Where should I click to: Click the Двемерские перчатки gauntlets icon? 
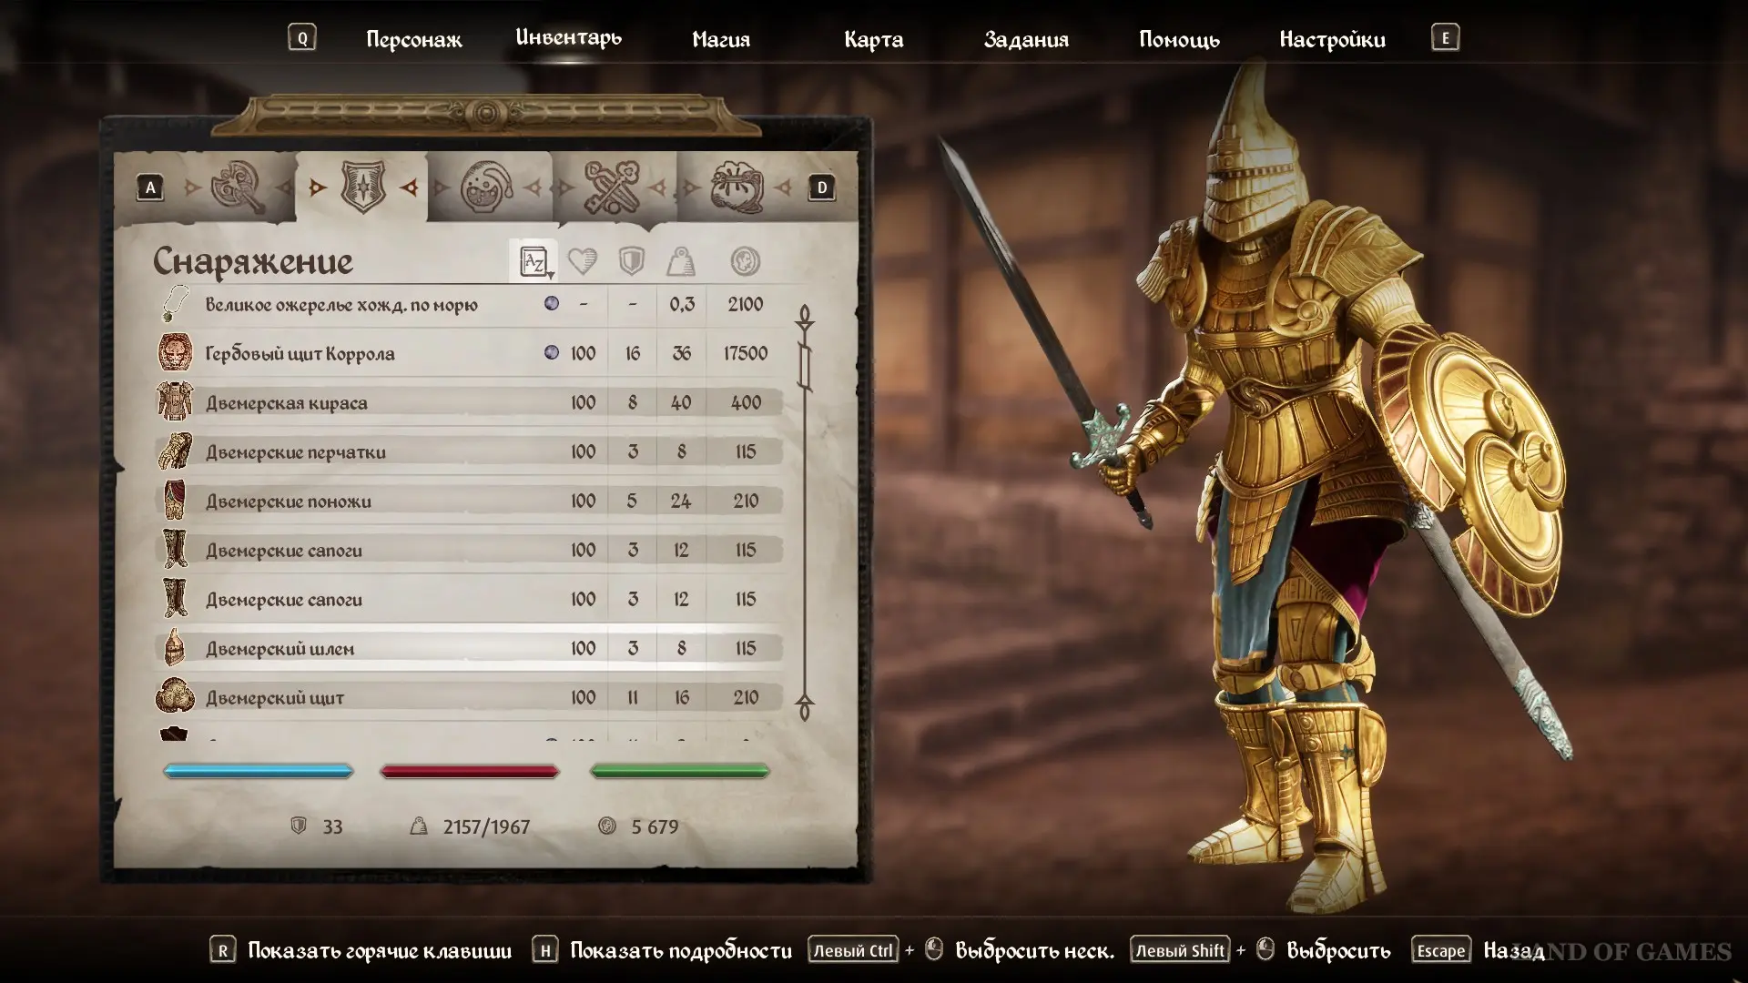175,451
